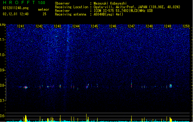Click the 'Receiving antenna' label

point(71,14)
